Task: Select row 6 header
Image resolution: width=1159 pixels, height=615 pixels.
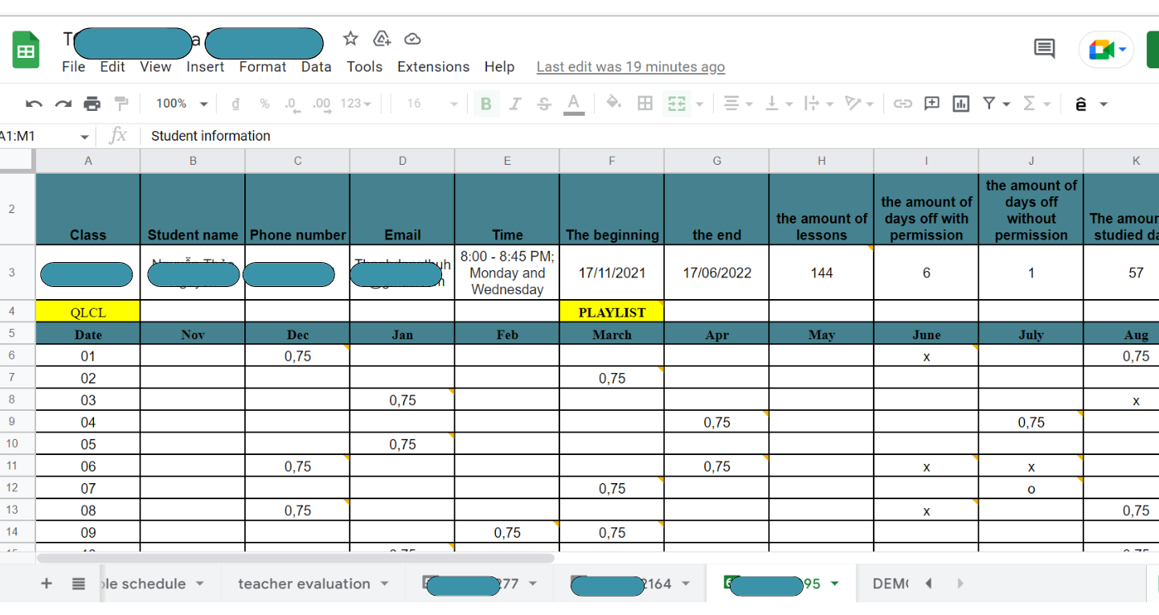Action: point(12,356)
